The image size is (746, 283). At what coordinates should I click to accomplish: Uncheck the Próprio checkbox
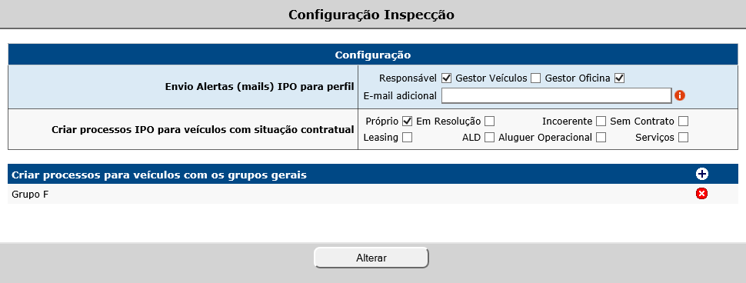click(x=407, y=122)
